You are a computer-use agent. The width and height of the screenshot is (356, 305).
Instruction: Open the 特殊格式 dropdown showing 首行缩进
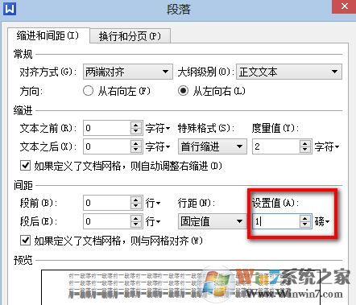tap(213, 146)
